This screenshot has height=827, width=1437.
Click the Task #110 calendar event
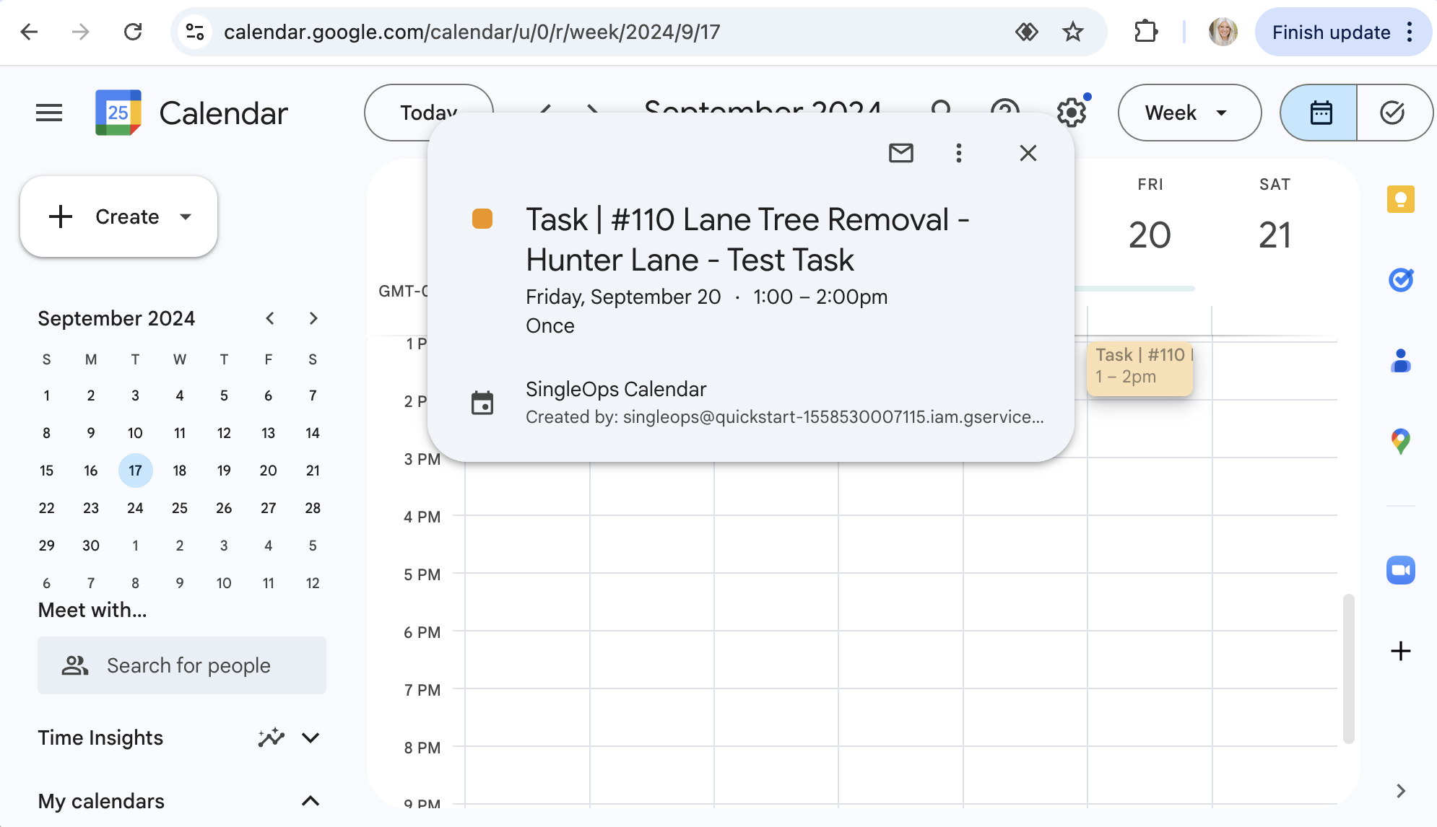[1139, 367]
